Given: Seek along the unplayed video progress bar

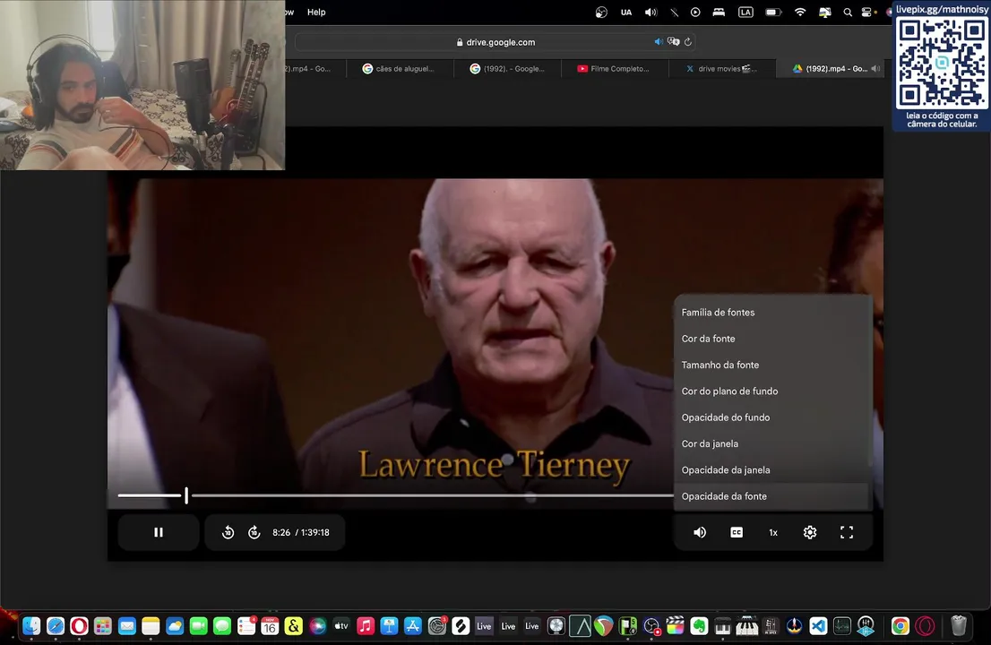Looking at the screenshot, I should click(432, 495).
